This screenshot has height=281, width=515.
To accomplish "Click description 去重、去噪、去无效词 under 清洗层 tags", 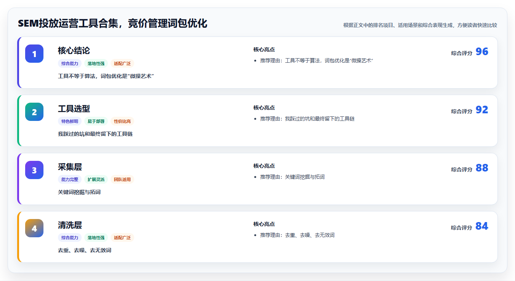I will point(85,251).
